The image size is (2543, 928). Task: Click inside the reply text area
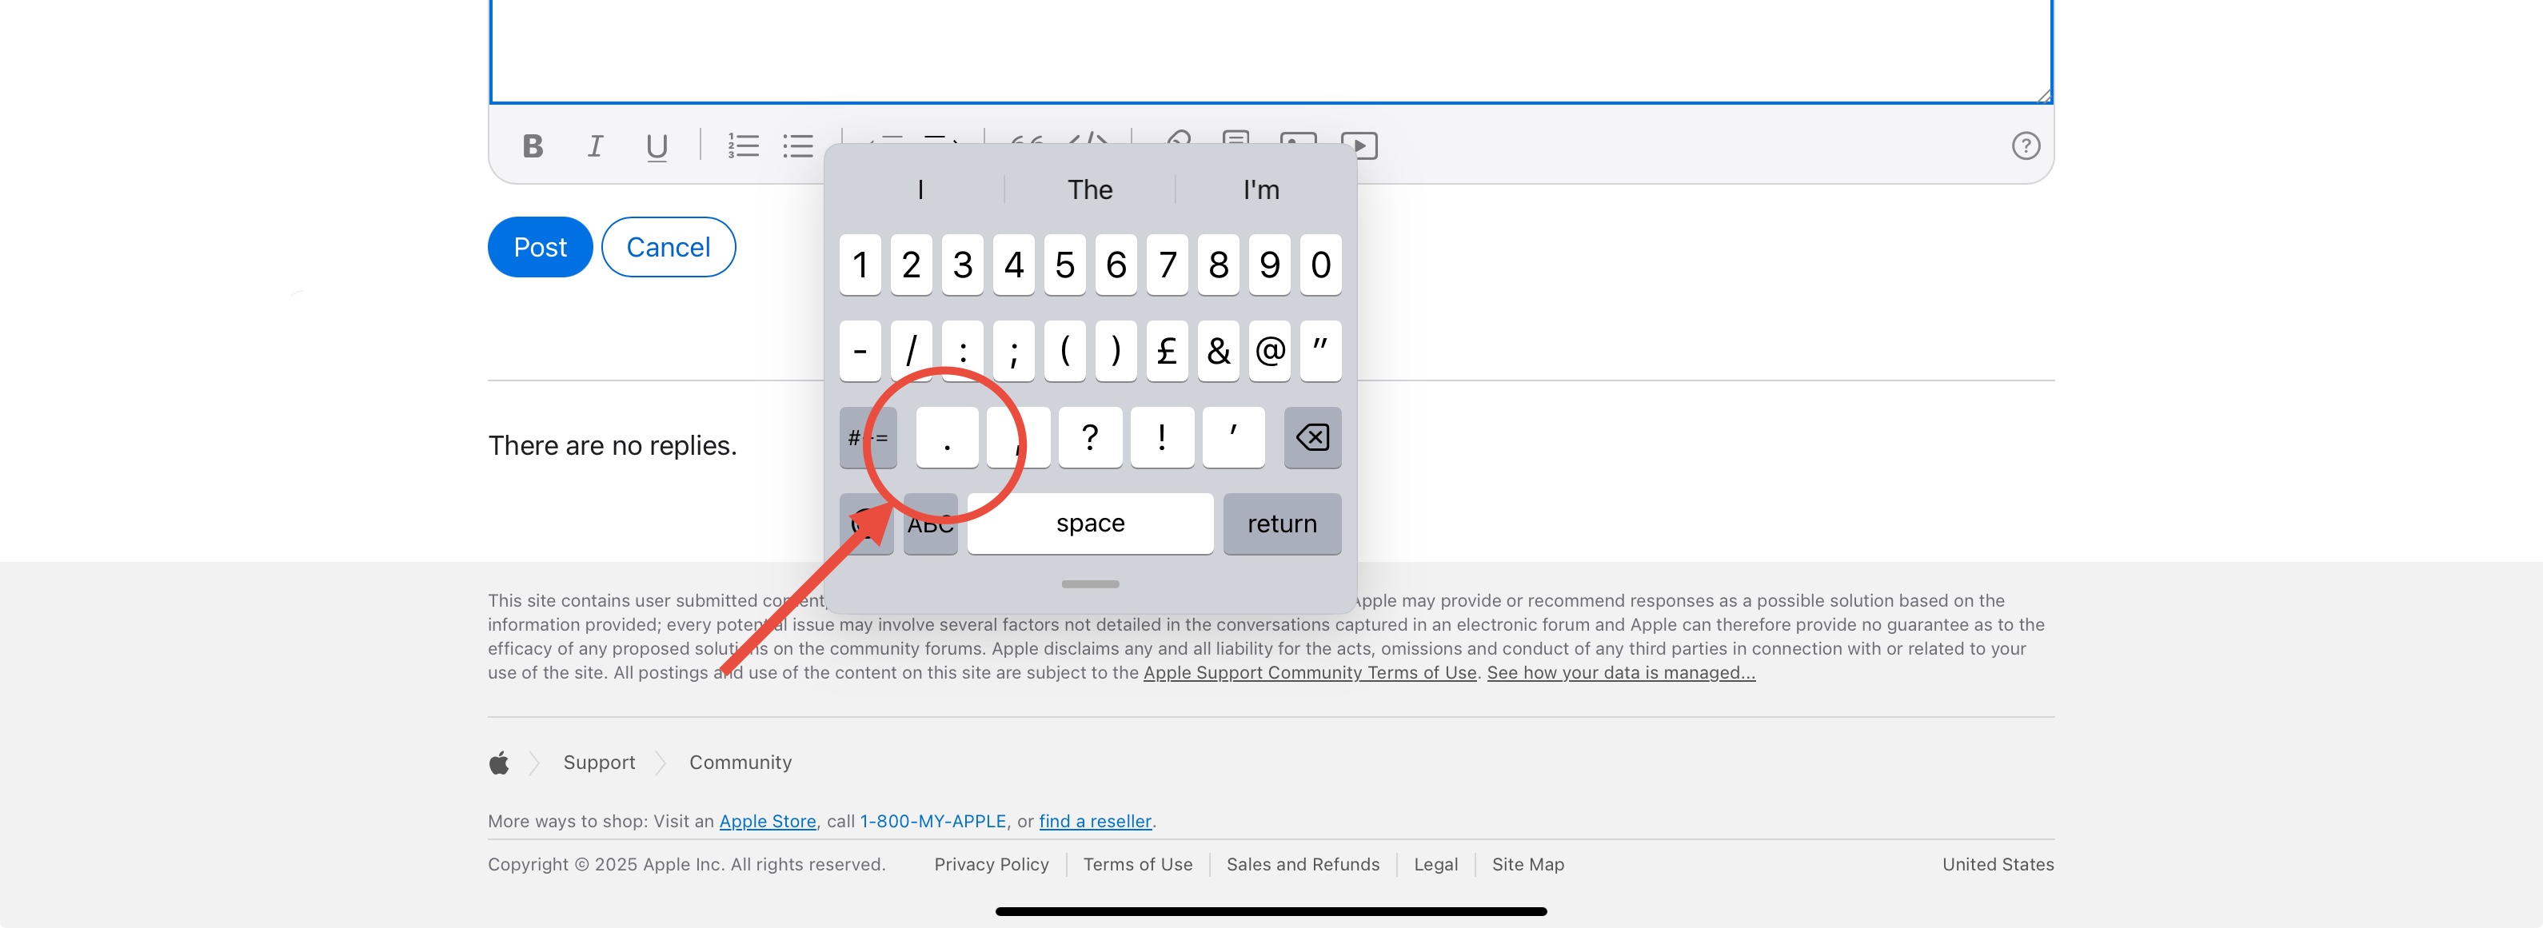pyautogui.click(x=1271, y=50)
